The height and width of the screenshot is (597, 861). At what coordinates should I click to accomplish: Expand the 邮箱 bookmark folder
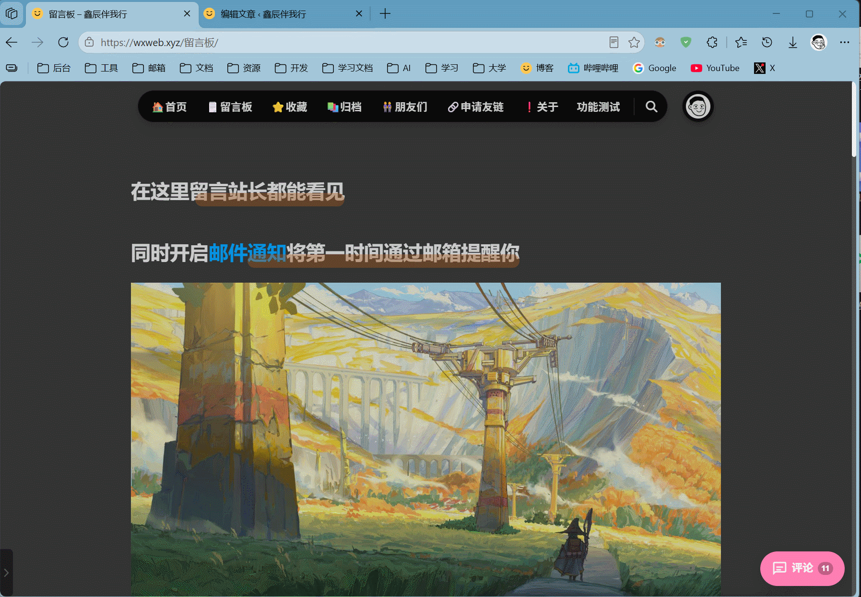pyautogui.click(x=149, y=68)
